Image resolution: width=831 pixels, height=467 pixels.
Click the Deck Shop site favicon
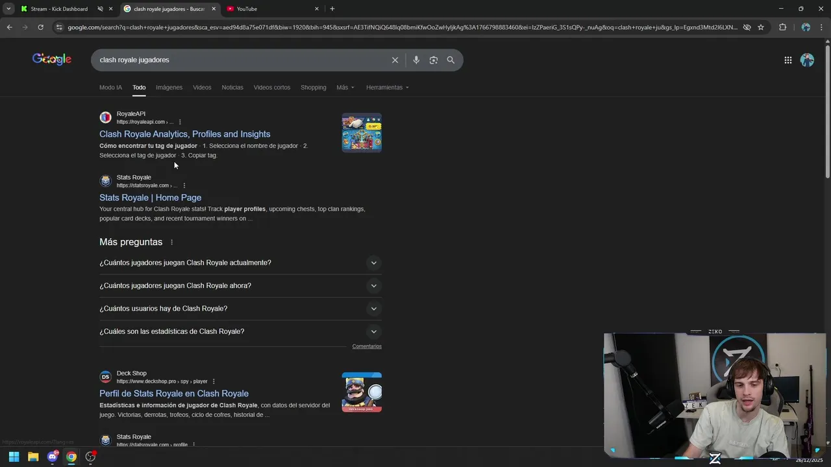[x=105, y=377]
